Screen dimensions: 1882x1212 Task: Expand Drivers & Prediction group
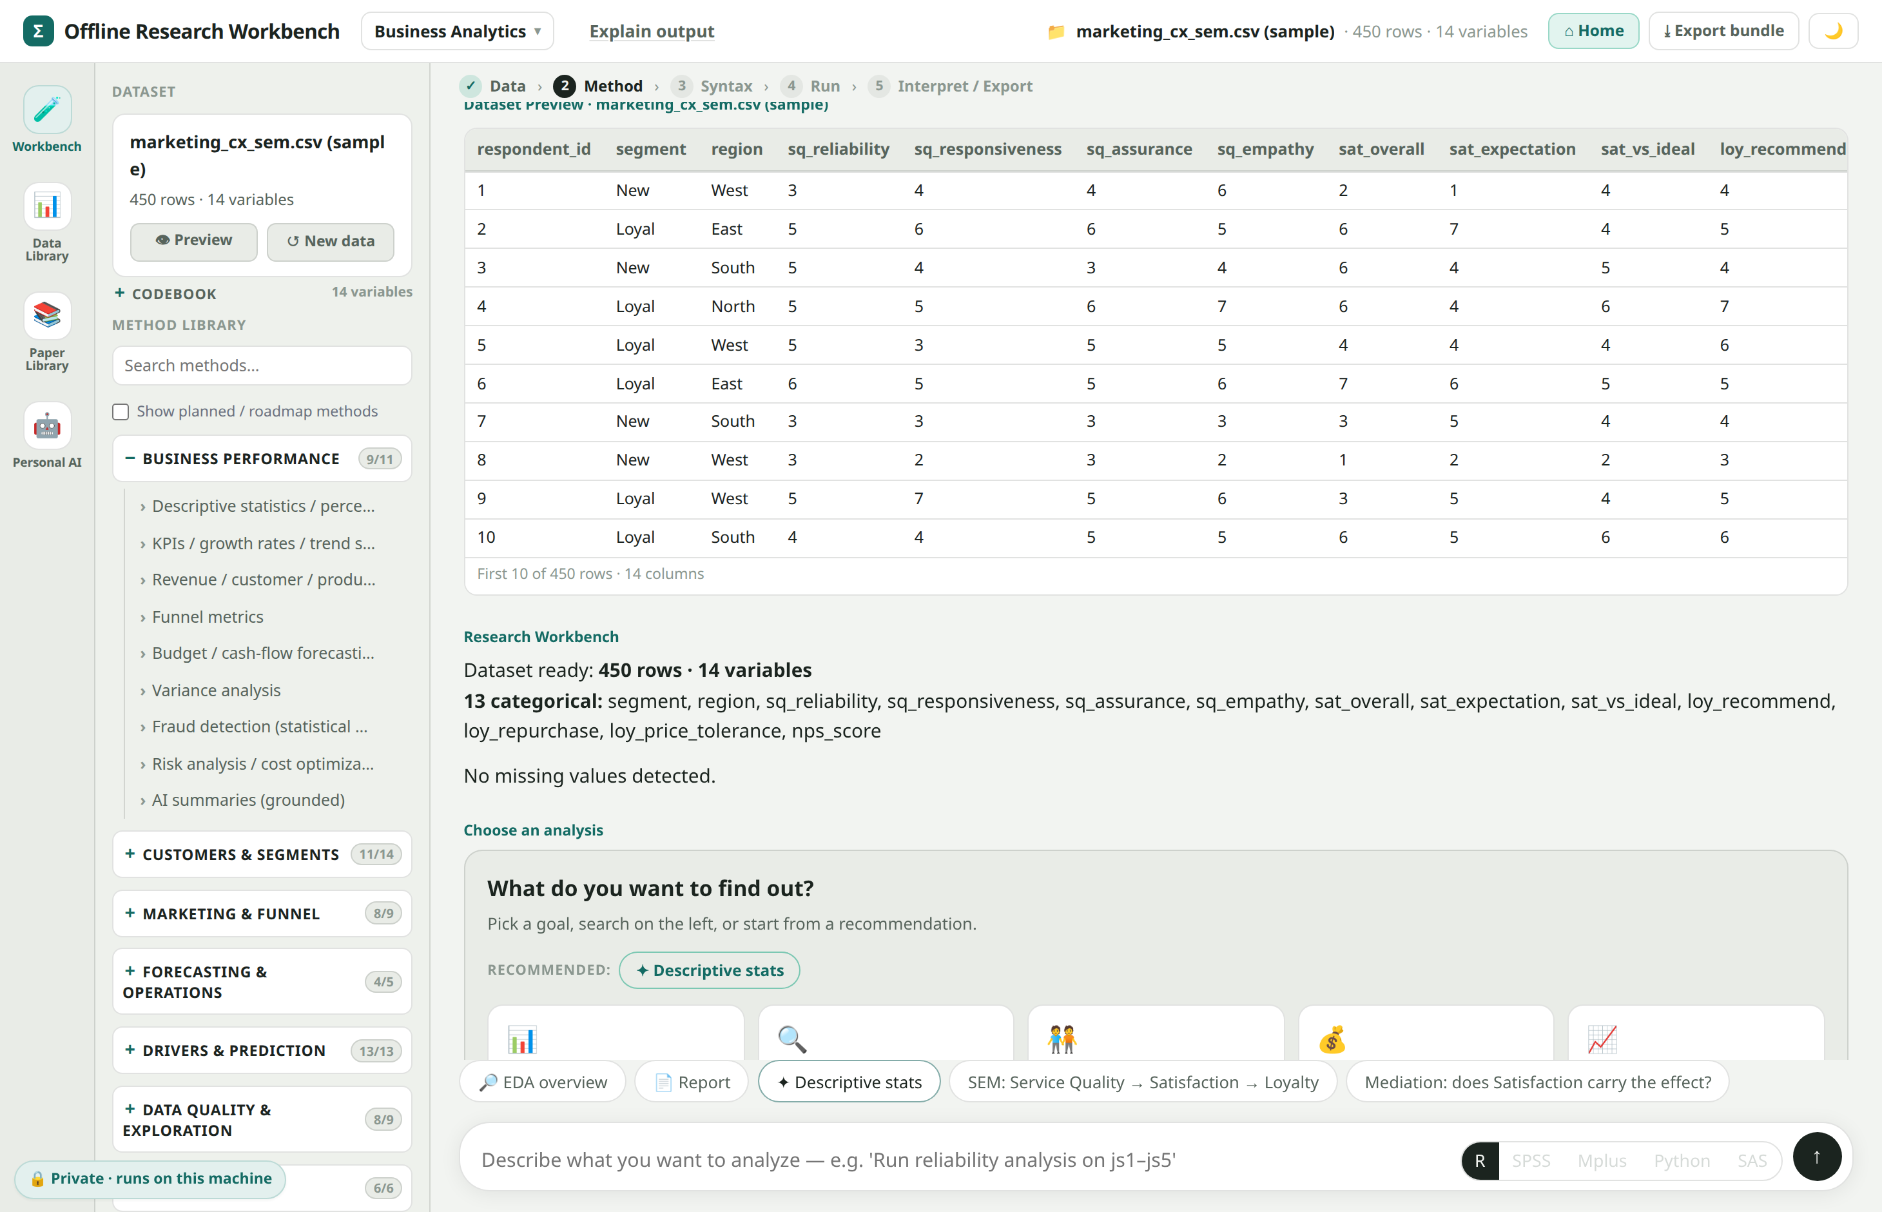[x=262, y=1051]
